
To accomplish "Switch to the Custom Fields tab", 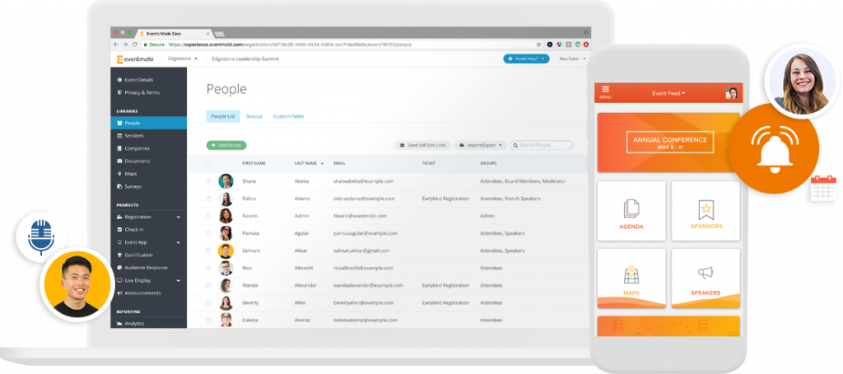I will click(x=288, y=116).
